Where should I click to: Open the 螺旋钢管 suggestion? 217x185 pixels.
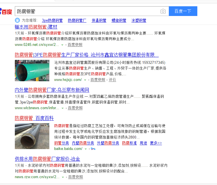[119, 21]
